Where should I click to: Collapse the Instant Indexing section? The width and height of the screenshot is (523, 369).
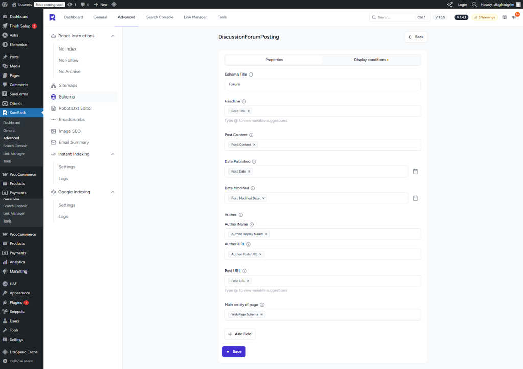[x=113, y=154]
